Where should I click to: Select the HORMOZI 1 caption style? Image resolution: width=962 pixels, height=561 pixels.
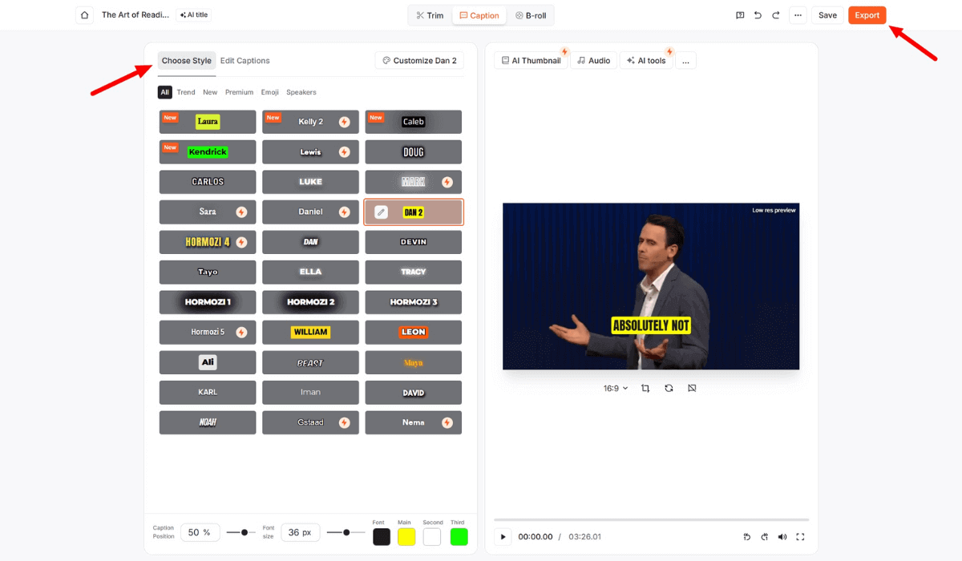[x=207, y=302]
